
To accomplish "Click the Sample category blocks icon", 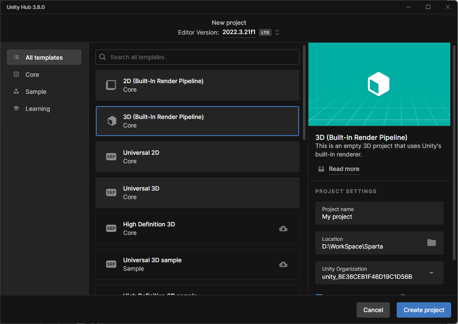I will [16, 91].
